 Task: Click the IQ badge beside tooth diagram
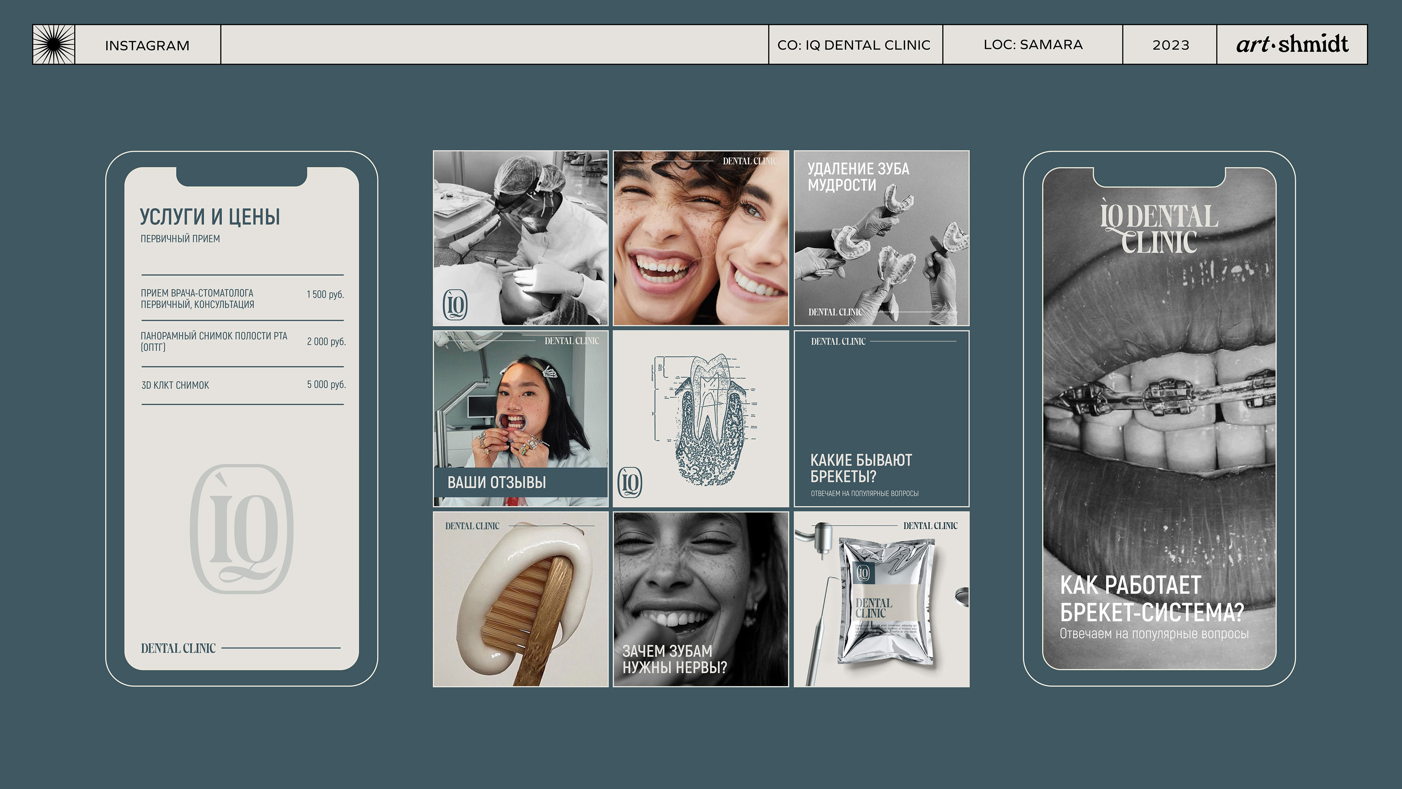[630, 482]
